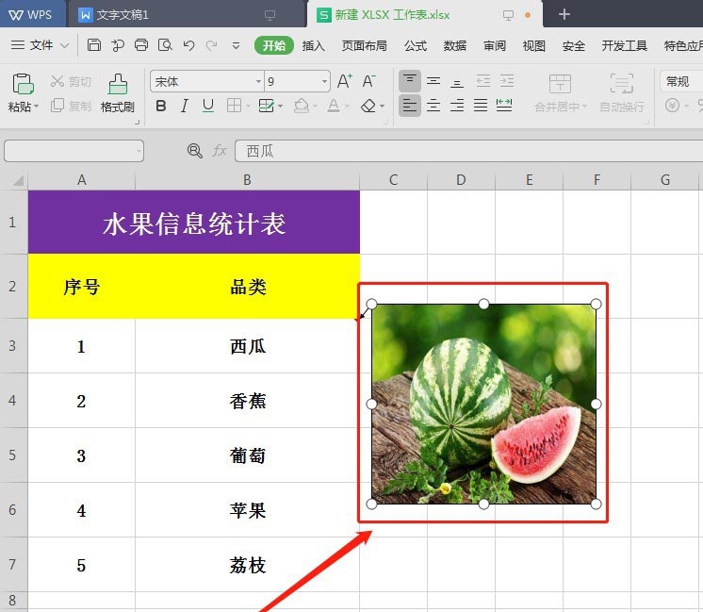
Task: Click the Increase font size icon
Action: click(x=344, y=81)
